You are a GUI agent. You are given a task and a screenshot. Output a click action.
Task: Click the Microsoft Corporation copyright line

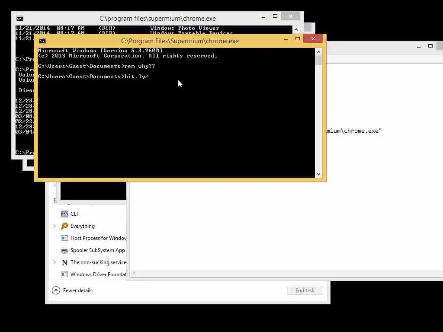(128, 56)
